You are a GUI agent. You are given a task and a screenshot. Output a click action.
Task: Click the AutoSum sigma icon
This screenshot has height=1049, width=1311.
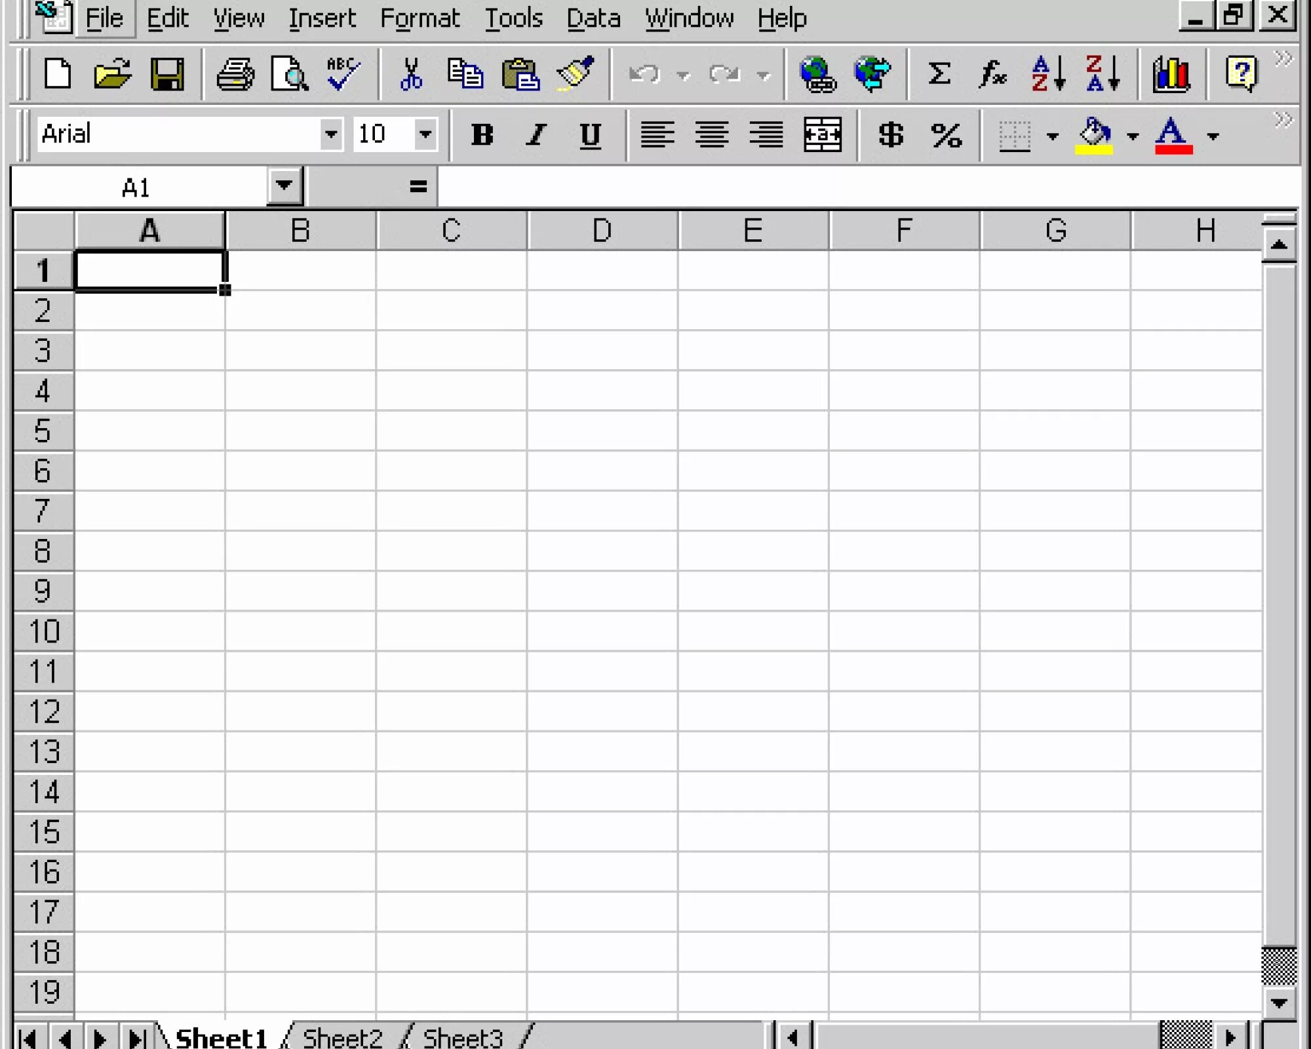point(939,73)
